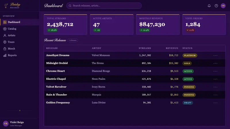Open the Chrome Heart release
The width and height of the screenshot is (230, 129).
pyautogui.click(x=55, y=71)
